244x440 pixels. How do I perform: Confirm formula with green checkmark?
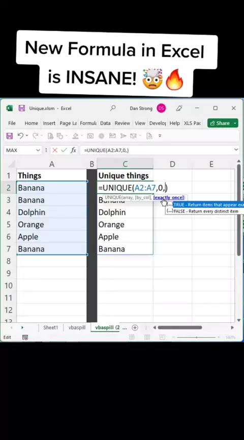coord(64,150)
